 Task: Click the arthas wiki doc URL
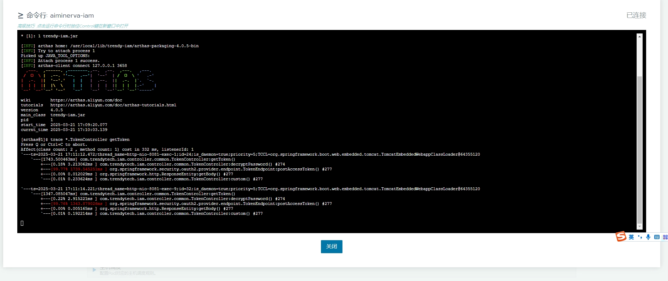coord(86,100)
